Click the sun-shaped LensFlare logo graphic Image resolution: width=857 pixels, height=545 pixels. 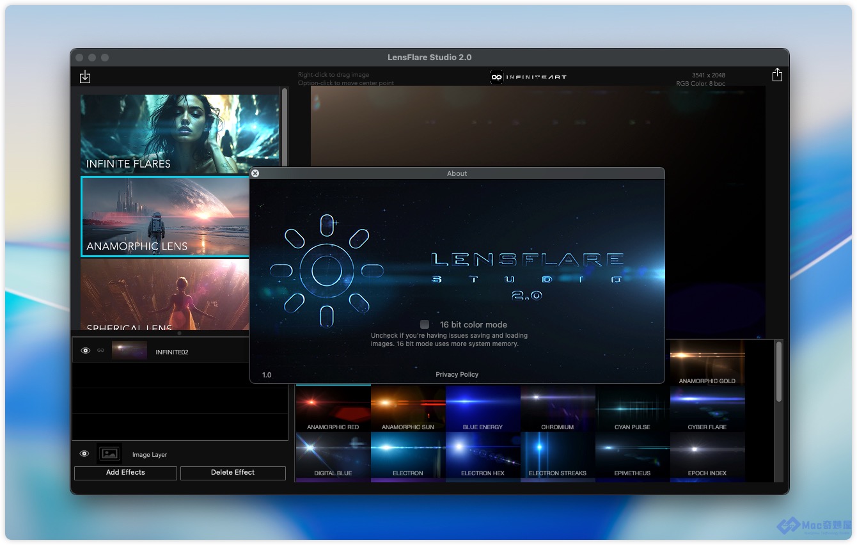(x=327, y=271)
